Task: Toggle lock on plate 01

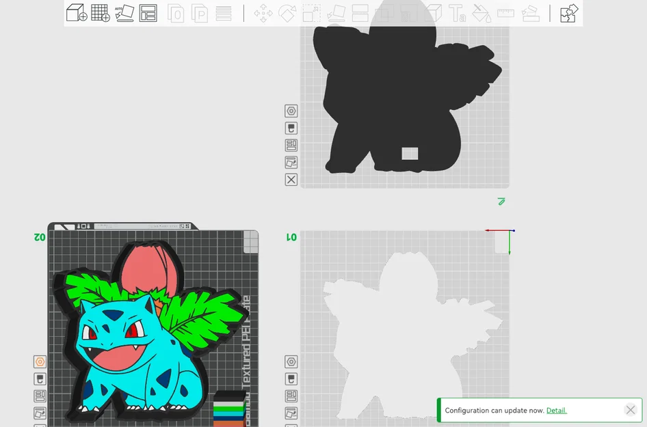Action: tap(291, 378)
